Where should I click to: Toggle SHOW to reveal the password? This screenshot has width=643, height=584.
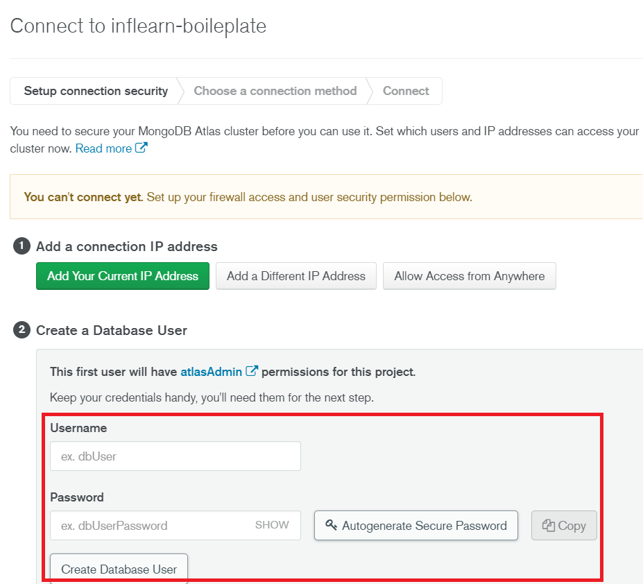(x=272, y=525)
